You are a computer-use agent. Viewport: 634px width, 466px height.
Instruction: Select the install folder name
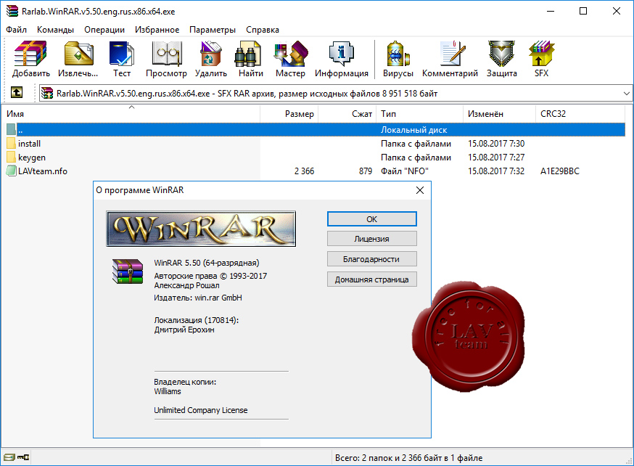(29, 144)
